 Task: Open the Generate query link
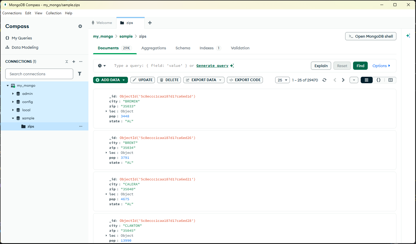(212, 65)
